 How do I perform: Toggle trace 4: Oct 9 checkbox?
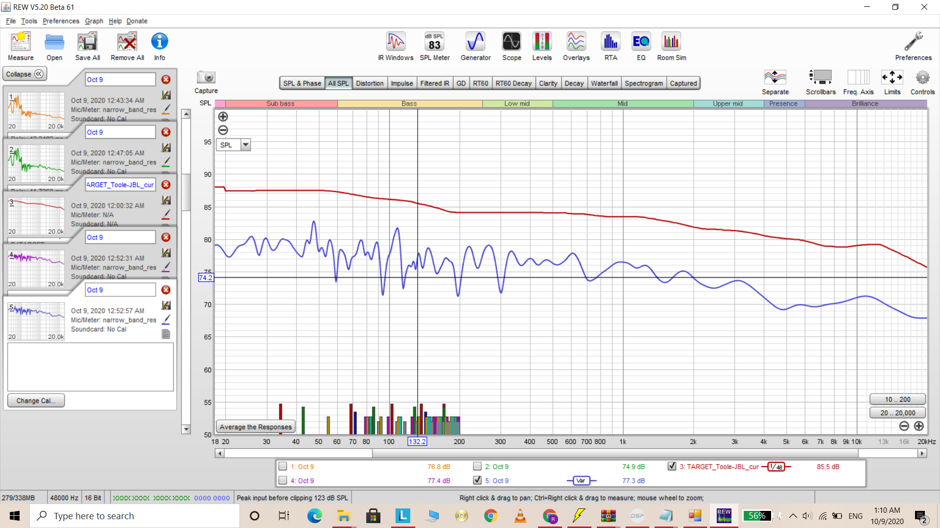(x=282, y=481)
